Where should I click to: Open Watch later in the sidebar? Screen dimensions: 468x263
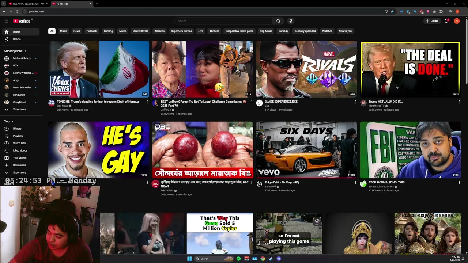(x=20, y=143)
